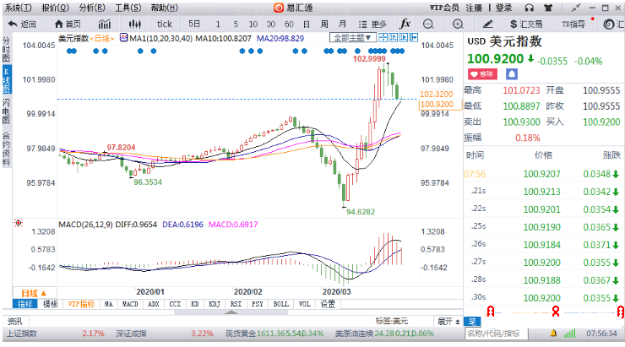Select the 10 minute period
Image resolution: width=625 pixels, height=347 pixels.
coord(253,24)
